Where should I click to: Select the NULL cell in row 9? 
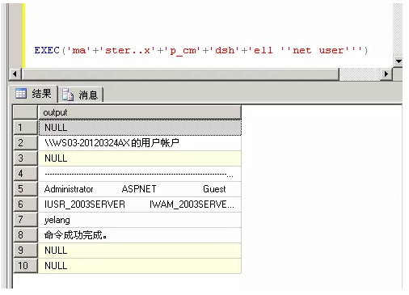click(x=140, y=251)
